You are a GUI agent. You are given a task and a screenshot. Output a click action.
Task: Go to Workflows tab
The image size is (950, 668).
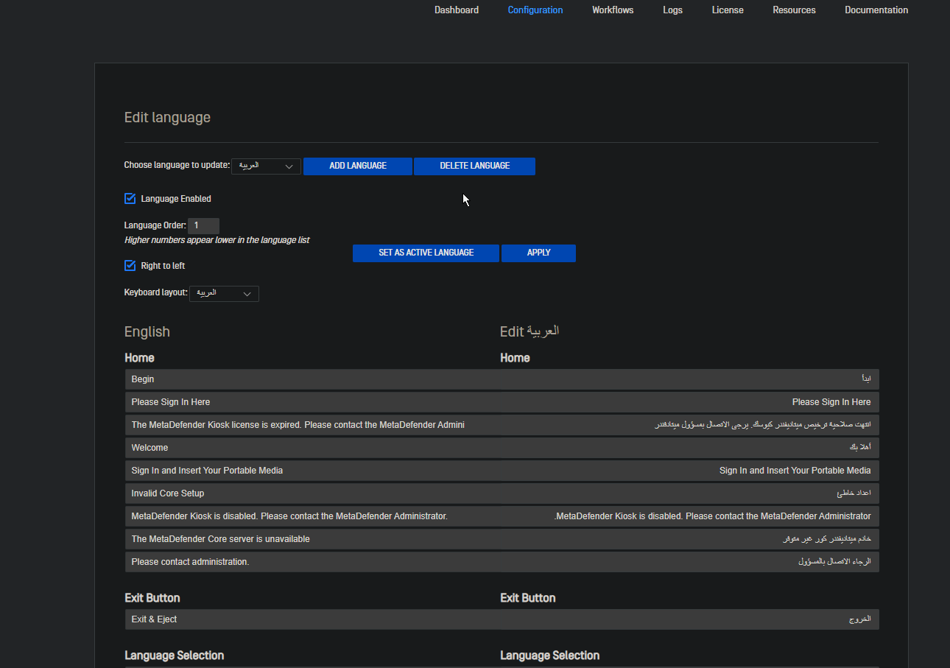click(x=613, y=10)
